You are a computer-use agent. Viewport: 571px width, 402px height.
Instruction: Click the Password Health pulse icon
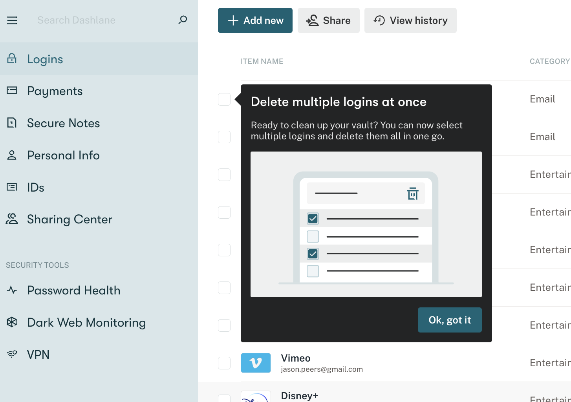(x=12, y=290)
